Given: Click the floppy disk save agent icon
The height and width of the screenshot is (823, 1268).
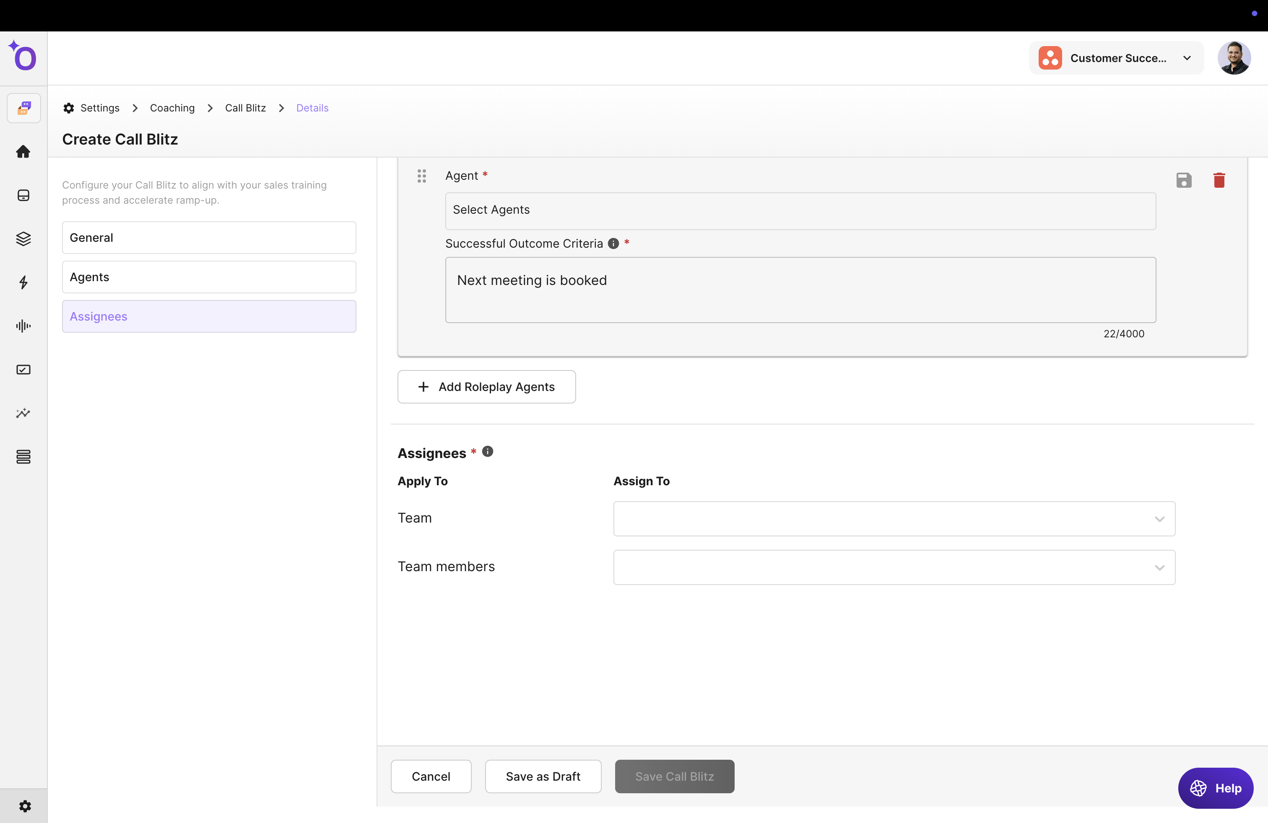Looking at the screenshot, I should coord(1184,181).
